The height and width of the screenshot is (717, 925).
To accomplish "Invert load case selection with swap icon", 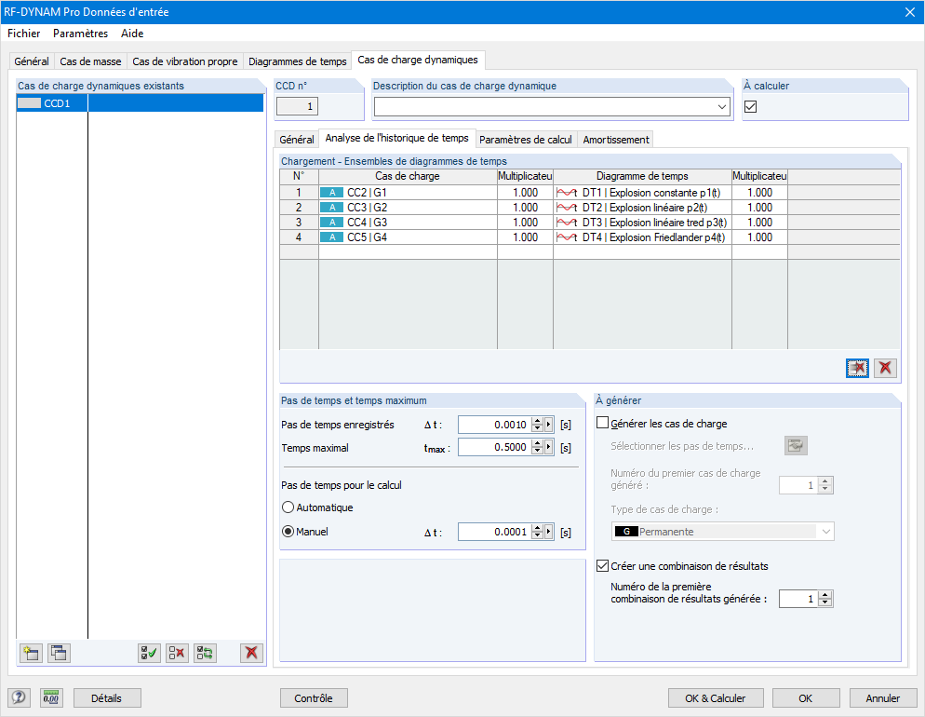I will click(x=204, y=653).
